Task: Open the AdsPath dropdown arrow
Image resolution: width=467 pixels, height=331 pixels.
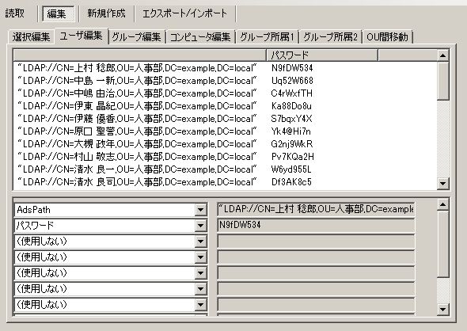Action: pyautogui.click(x=201, y=210)
